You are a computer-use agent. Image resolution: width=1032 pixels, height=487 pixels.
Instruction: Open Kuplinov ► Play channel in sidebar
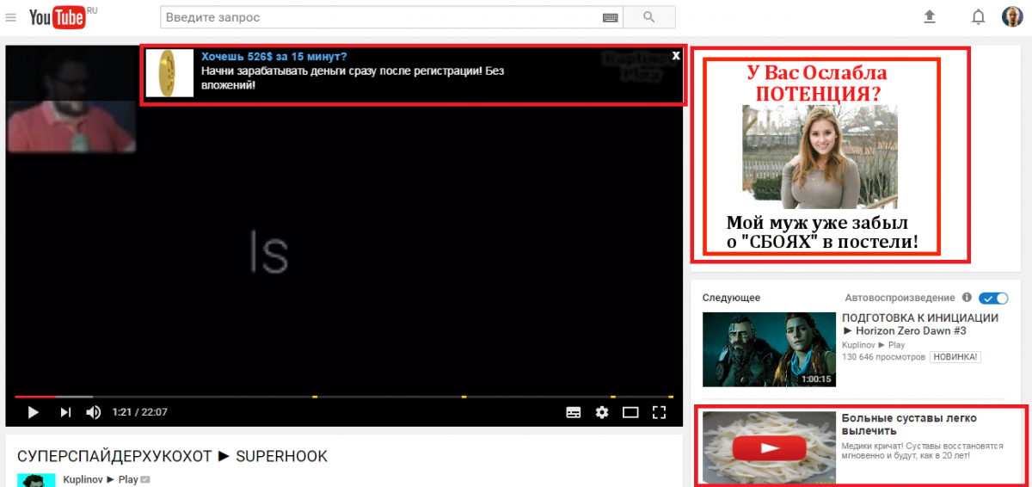[x=873, y=345]
